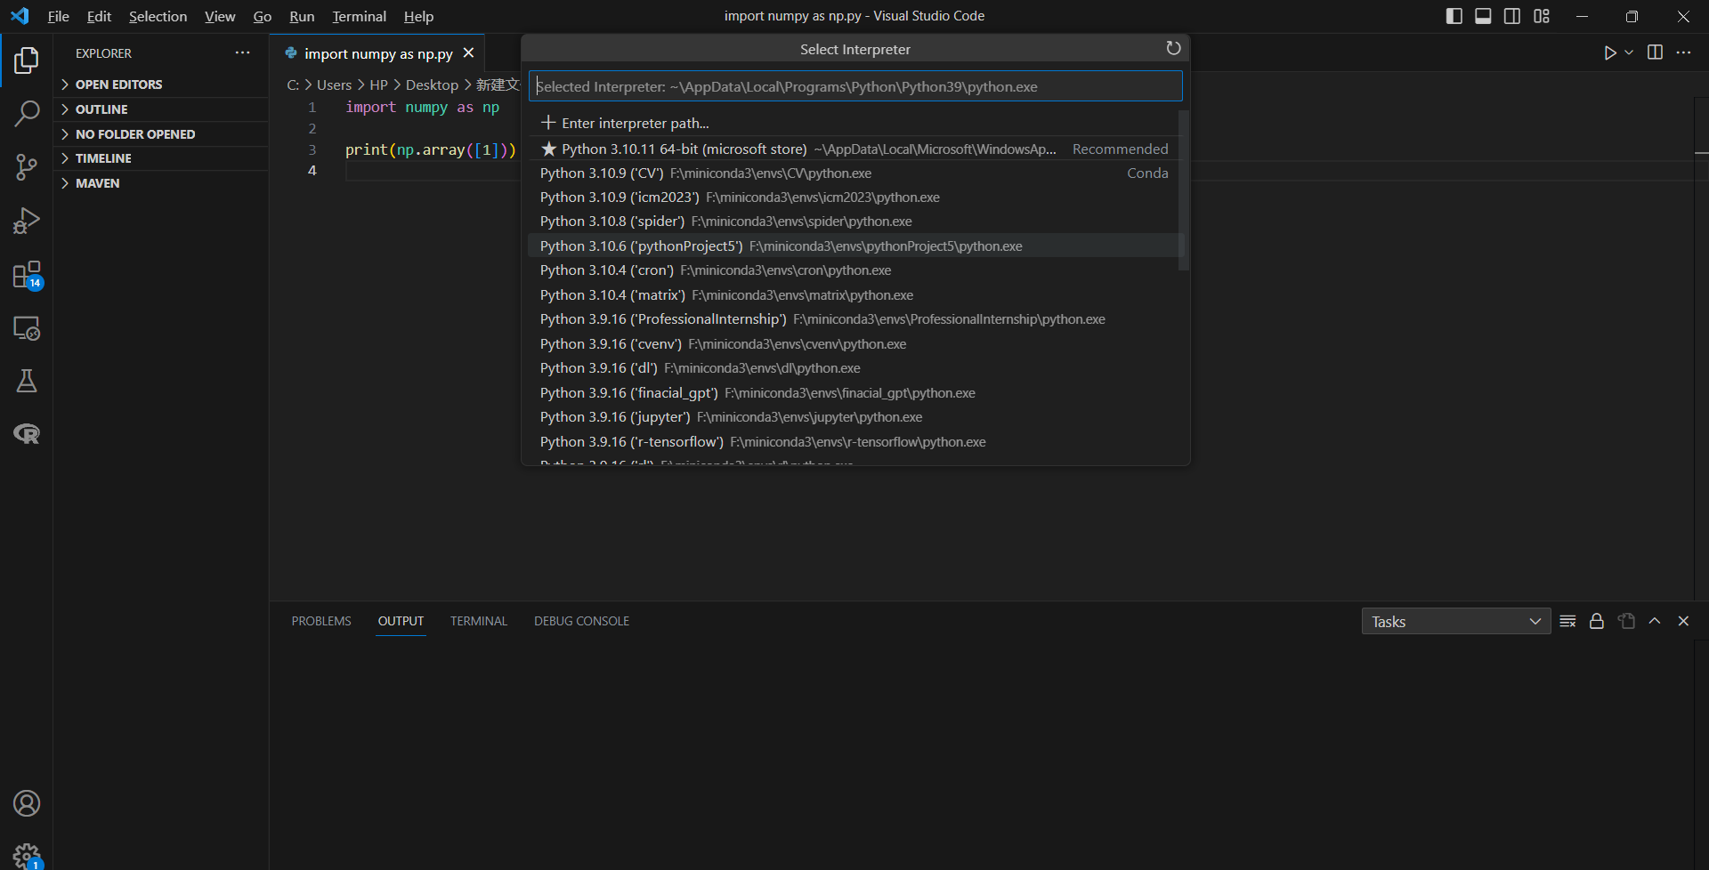This screenshot has width=1709, height=870.
Task: Open the Accounts icon
Action: (27, 803)
